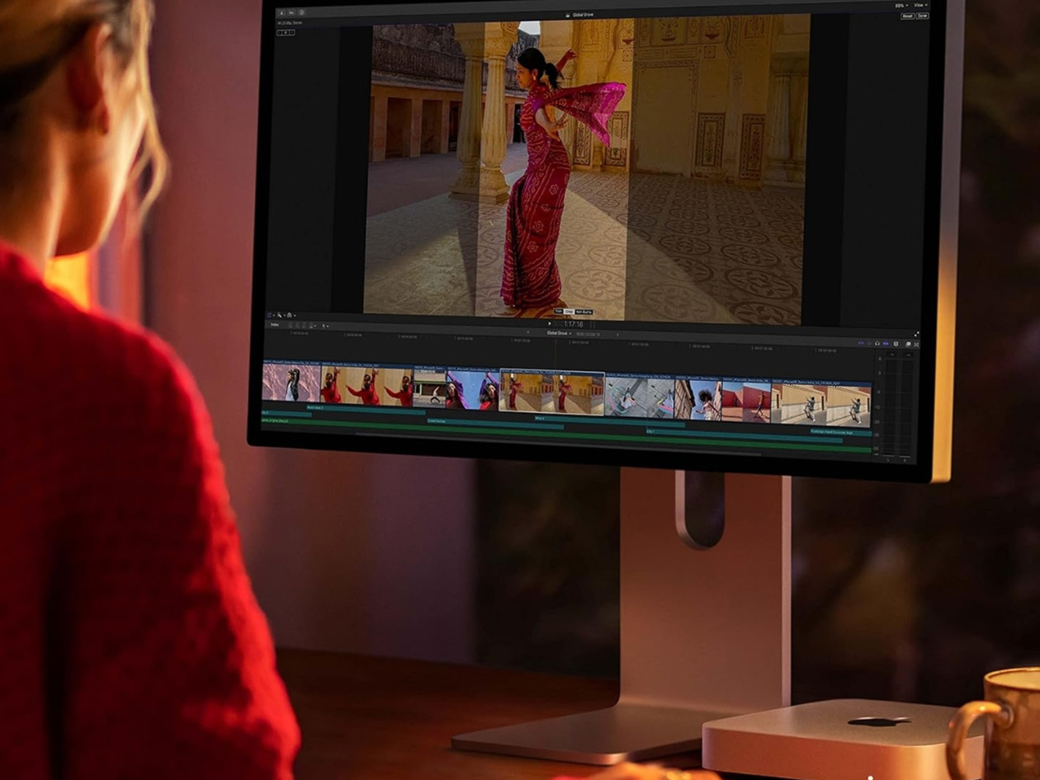Click the Index button in timeline
Image resolution: width=1040 pixels, height=780 pixels.
274,325
